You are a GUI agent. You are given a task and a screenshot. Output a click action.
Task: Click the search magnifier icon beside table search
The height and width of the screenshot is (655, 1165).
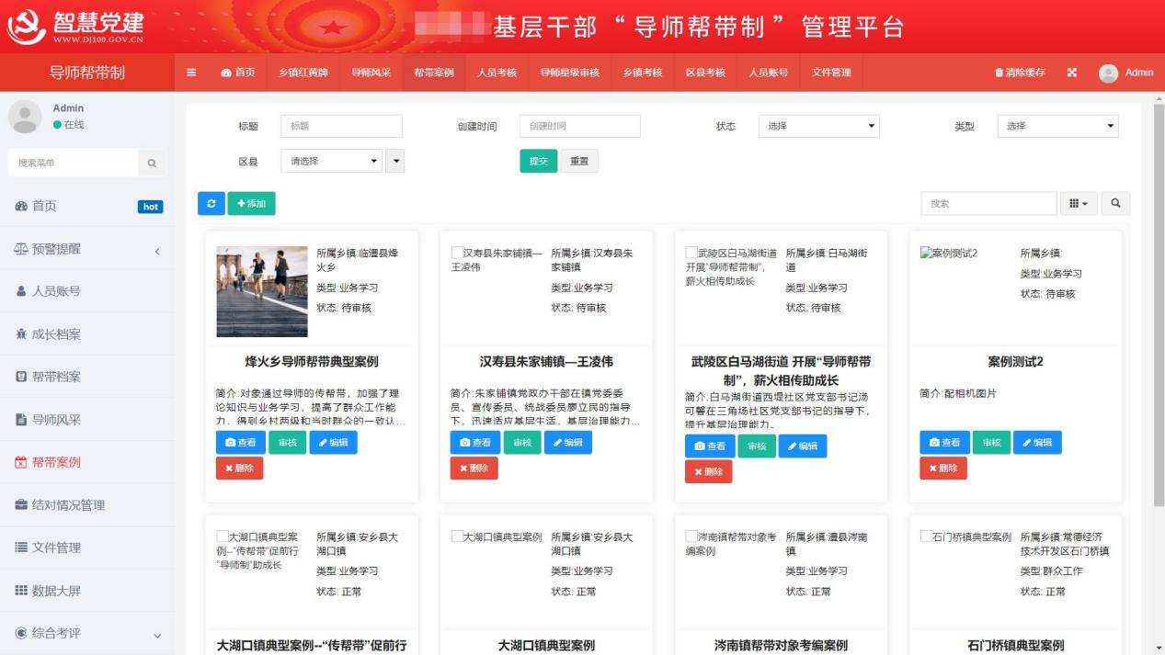coord(1115,203)
